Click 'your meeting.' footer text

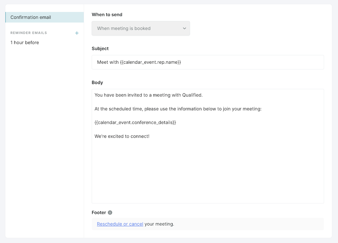[159, 224]
